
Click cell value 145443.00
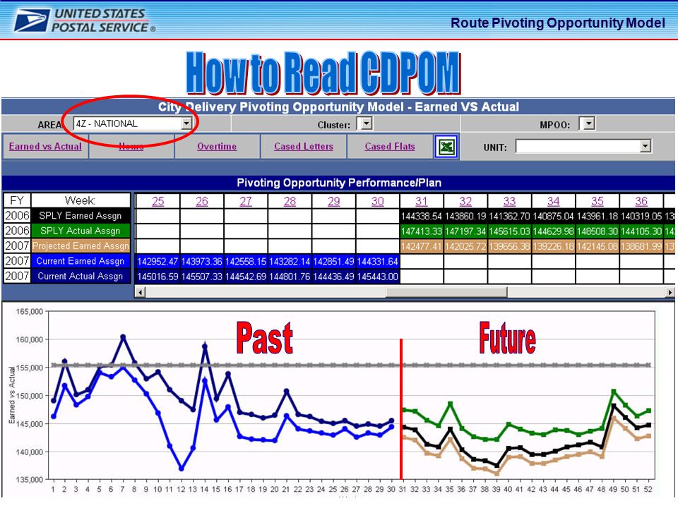[377, 277]
